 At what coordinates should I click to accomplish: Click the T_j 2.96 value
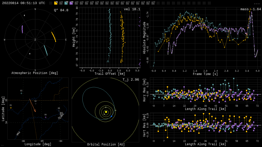click(131, 80)
